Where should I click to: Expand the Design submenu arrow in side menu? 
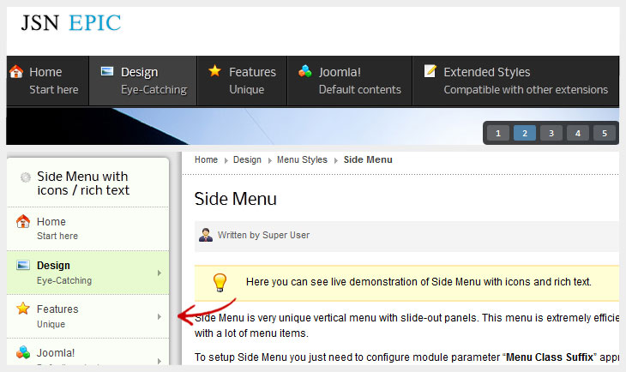coord(160,273)
